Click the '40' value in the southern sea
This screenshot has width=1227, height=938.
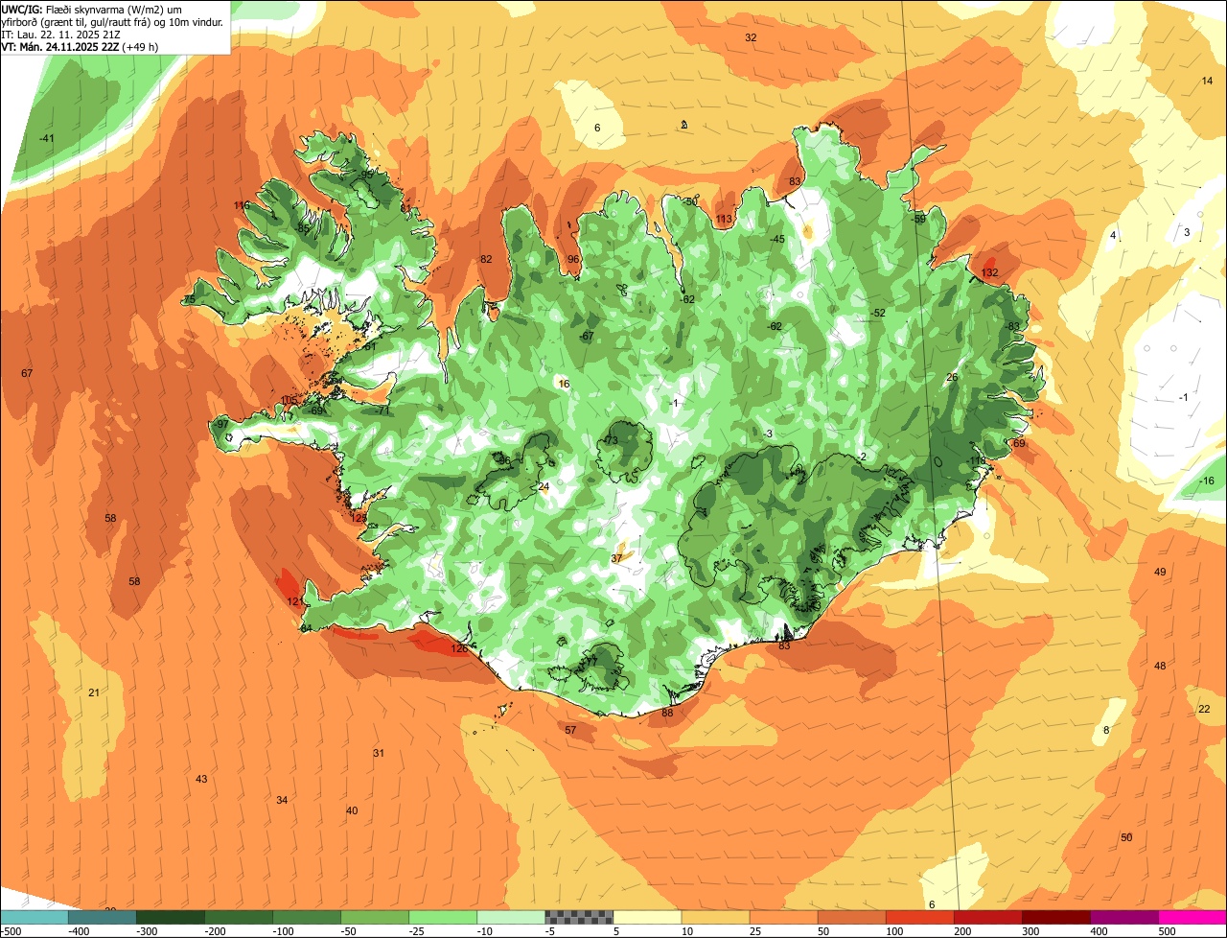click(x=352, y=810)
